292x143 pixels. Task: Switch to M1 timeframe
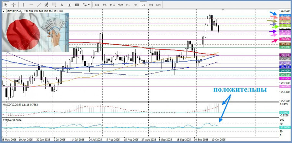click(x=97, y=5)
